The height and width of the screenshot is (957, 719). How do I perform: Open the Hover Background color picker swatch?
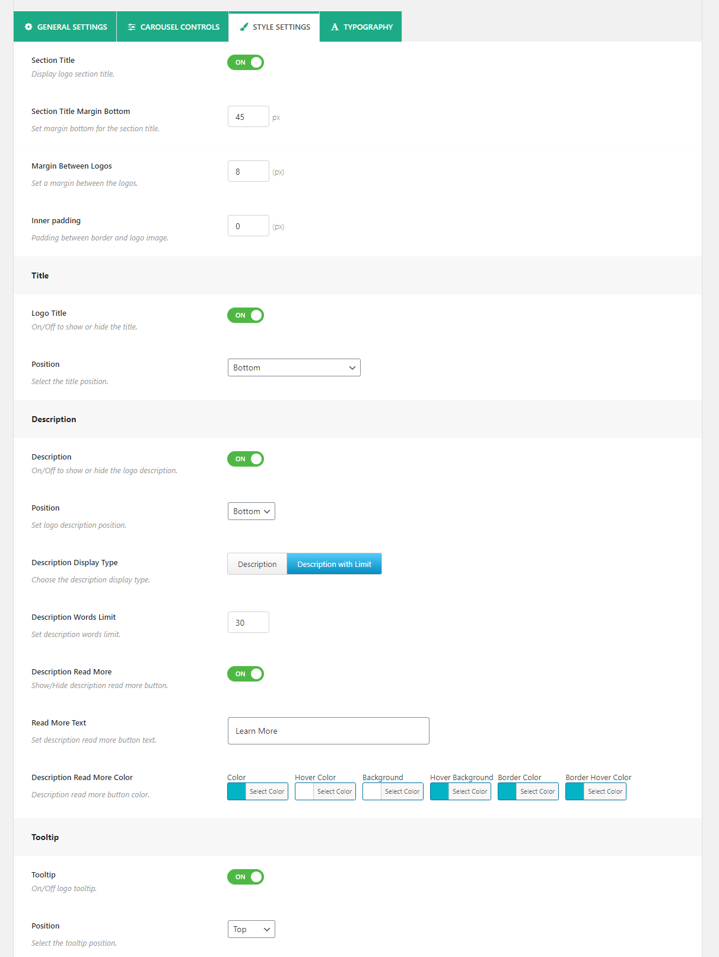pos(440,791)
